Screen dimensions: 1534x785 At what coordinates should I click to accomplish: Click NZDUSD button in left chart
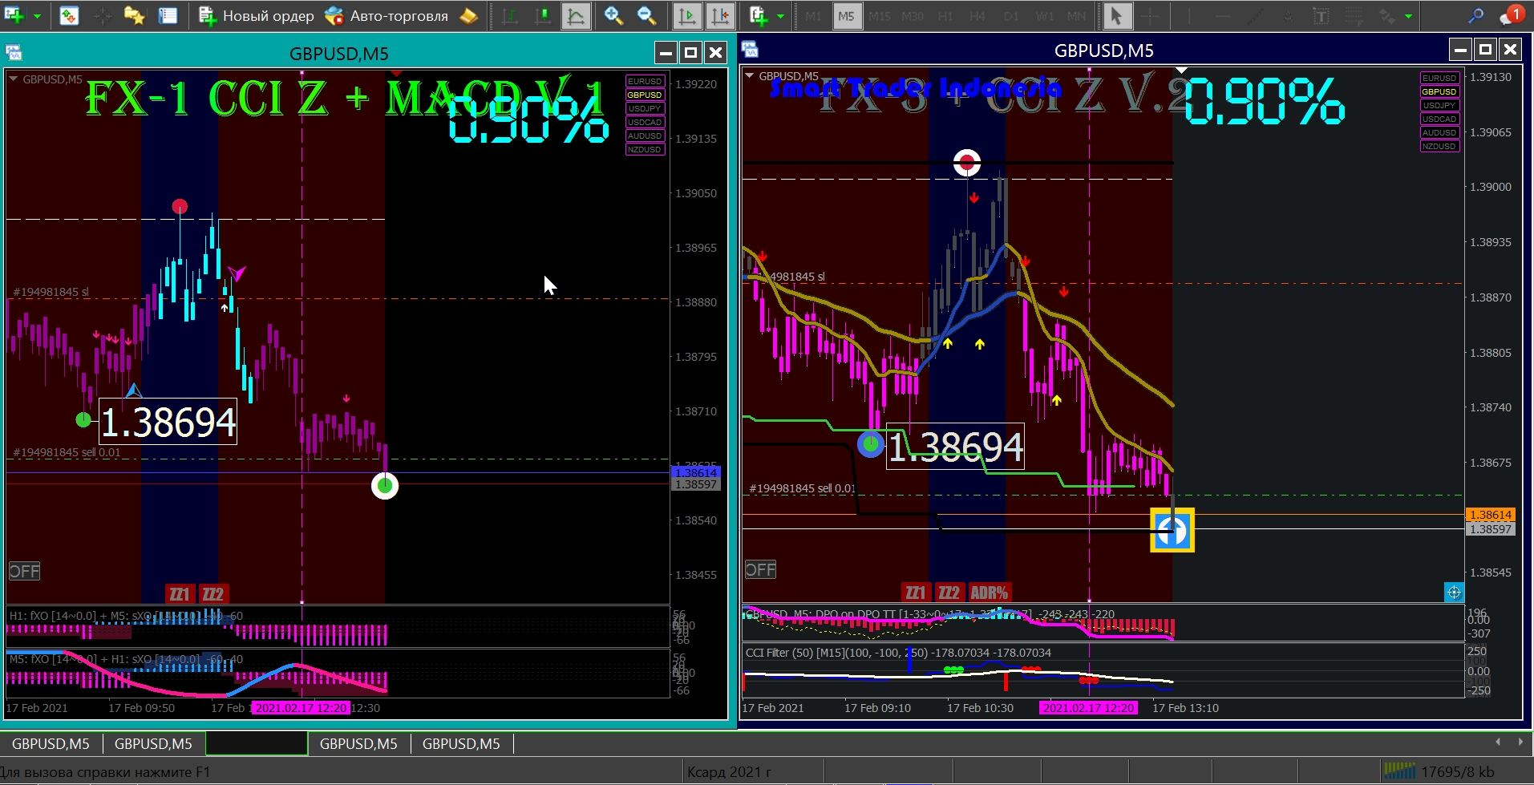[645, 149]
